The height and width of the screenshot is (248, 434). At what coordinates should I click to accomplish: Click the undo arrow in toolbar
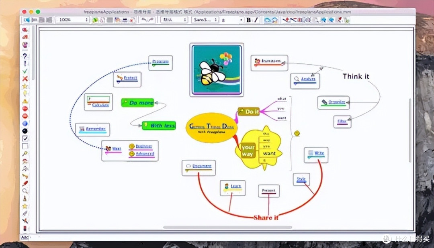(144, 20)
